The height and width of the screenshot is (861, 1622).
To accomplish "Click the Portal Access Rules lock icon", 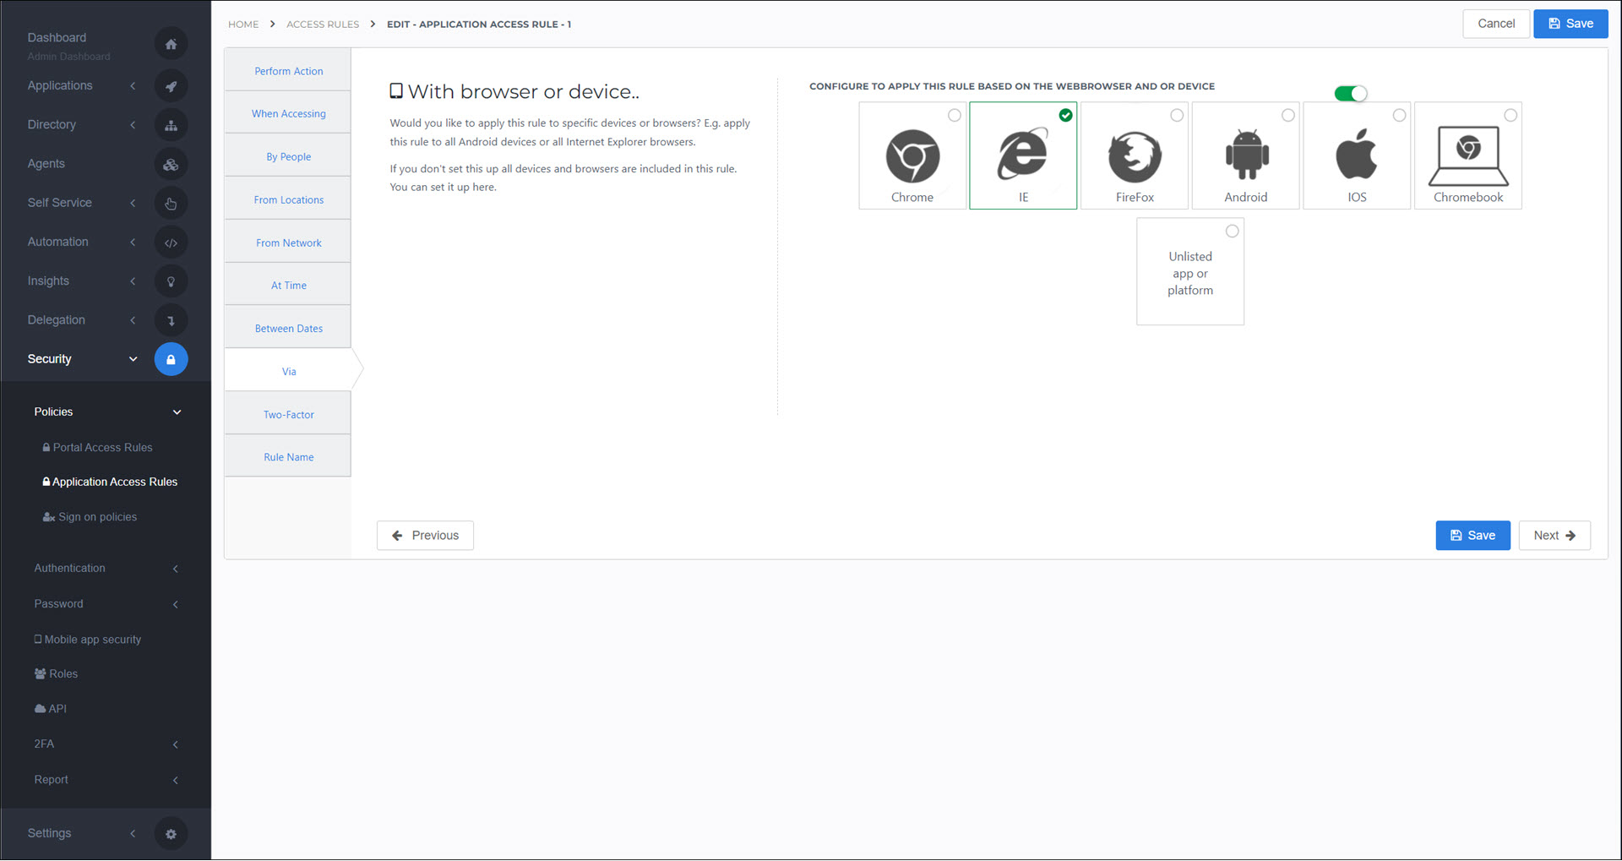I will tap(46, 448).
